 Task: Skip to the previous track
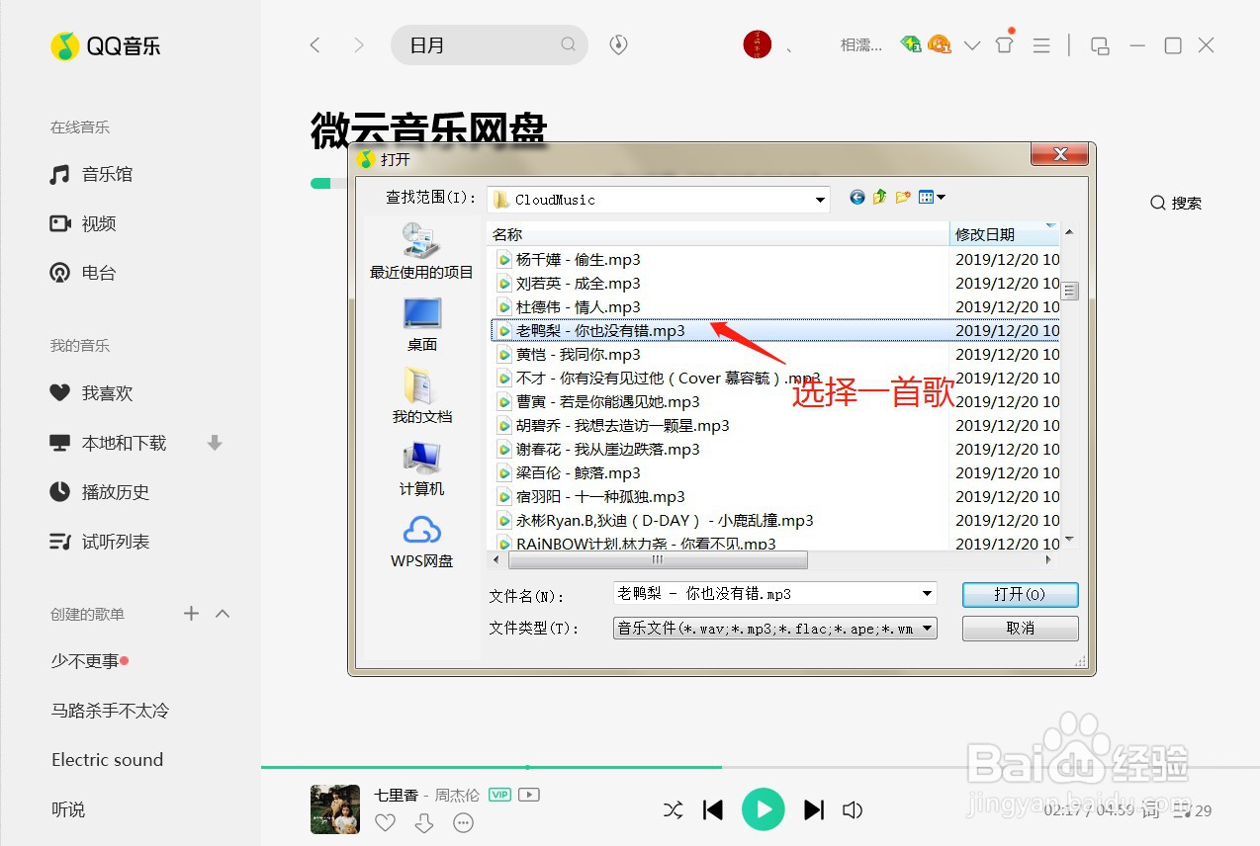pyautogui.click(x=713, y=810)
